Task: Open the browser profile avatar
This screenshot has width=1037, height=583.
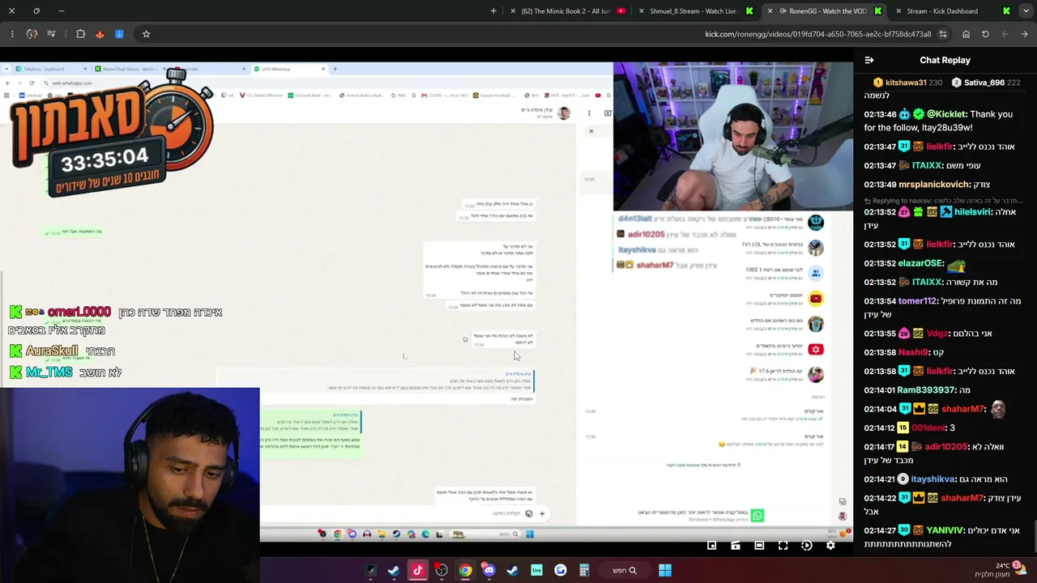Action: point(32,34)
